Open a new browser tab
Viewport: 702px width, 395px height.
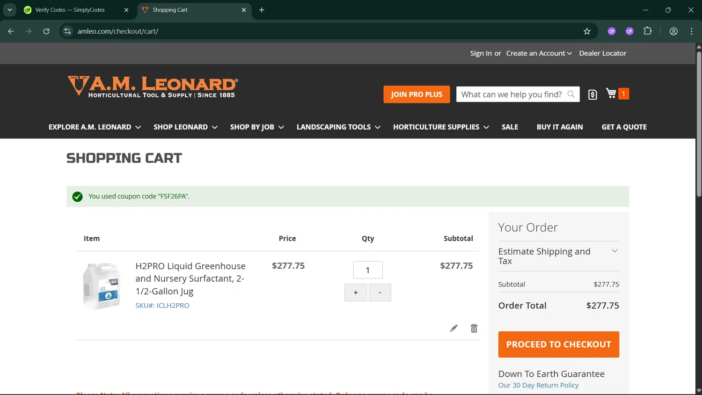click(262, 10)
